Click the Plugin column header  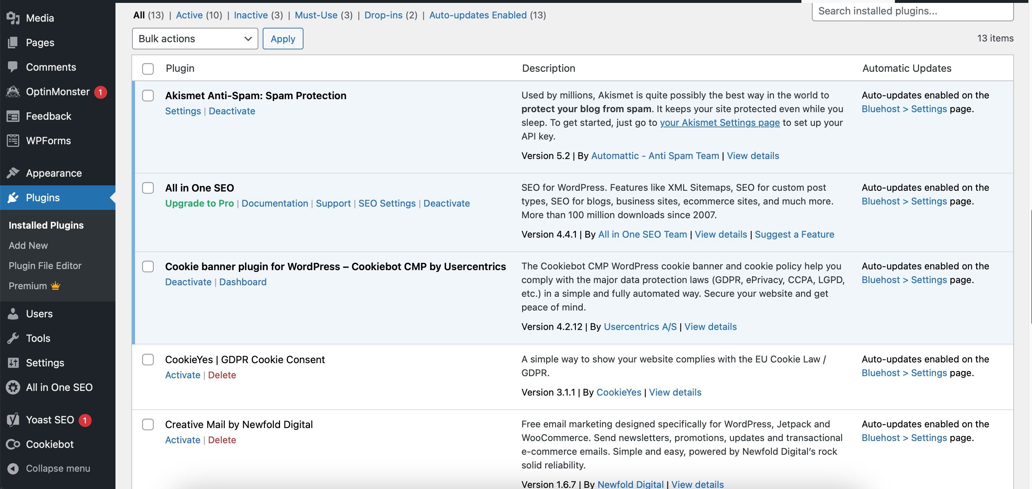[x=180, y=68]
